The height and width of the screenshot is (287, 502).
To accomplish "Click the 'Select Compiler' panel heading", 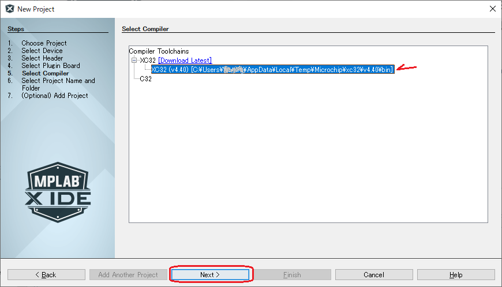I will tap(145, 29).
